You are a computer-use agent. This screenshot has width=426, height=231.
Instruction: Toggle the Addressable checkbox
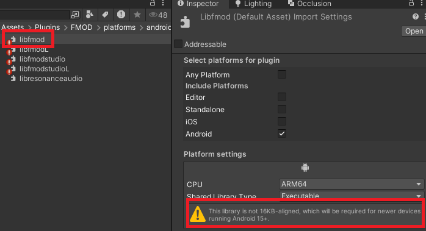pyautogui.click(x=178, y=44)
